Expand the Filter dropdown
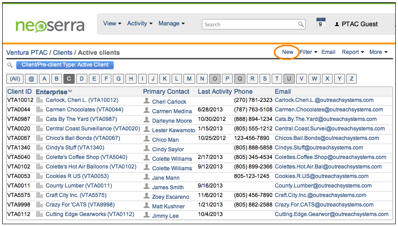Screen dimensions: 398x226 pyautogui.click(x=308, y=52)
